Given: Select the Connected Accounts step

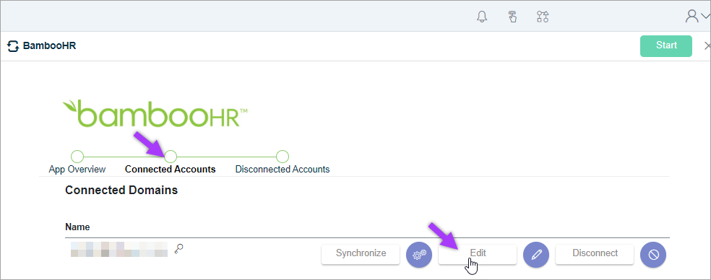Looking at the screenshot, I should tap(170, 170).
